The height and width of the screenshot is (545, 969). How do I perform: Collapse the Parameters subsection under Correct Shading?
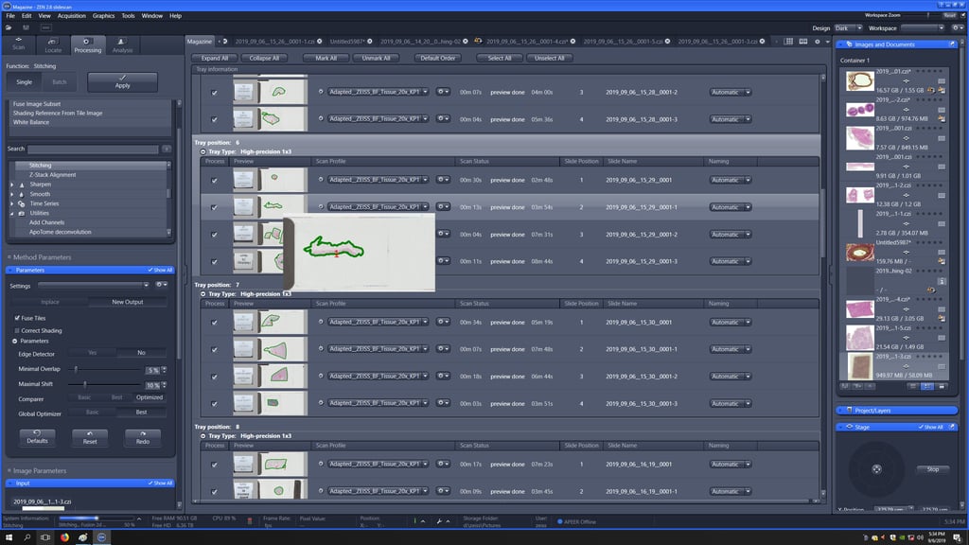(15, 341)
